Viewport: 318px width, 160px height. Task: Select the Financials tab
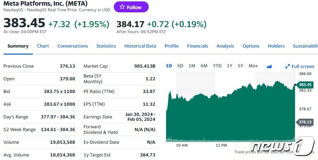tap(198, 46)
